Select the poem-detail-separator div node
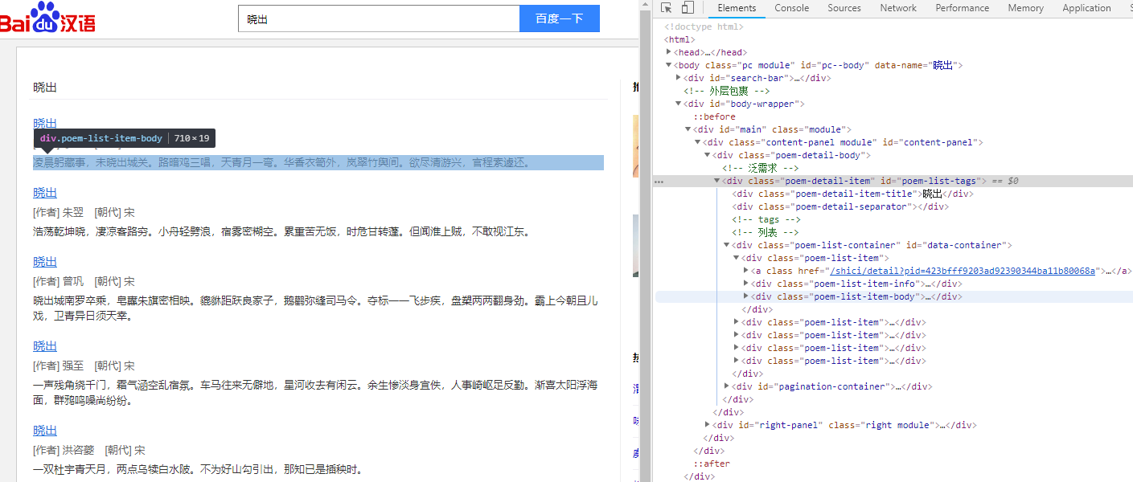Screen dimensions: 1133x482 tap(840, 206)
